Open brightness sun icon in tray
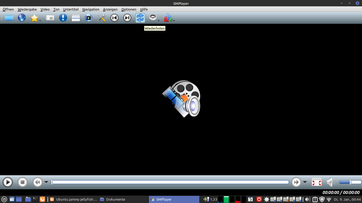The image size is (362, 203). pyautogui.click(x=266, y=199)
